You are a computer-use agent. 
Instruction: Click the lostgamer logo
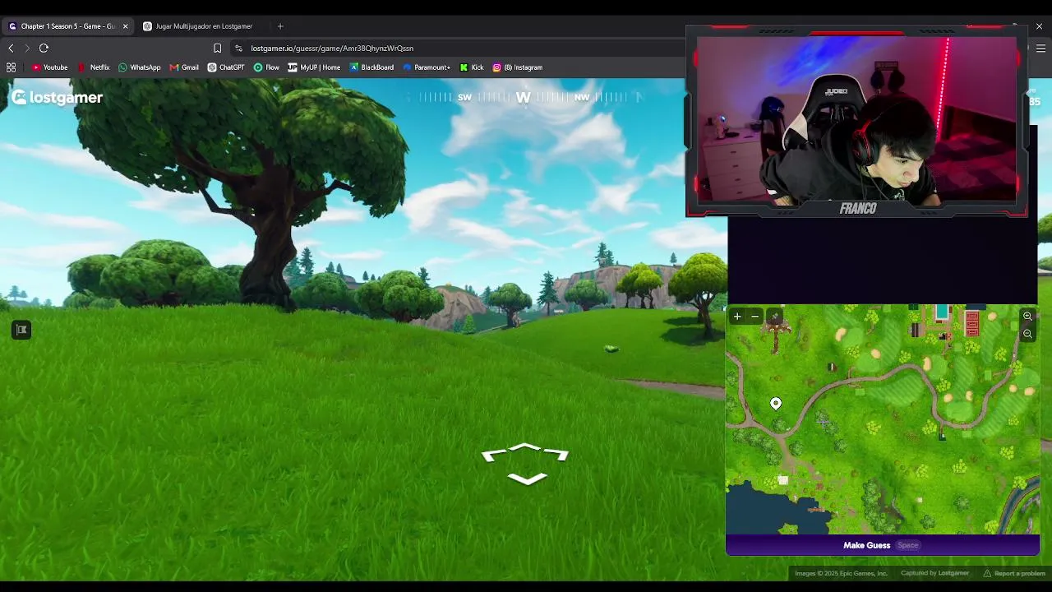tap(57, 98)
